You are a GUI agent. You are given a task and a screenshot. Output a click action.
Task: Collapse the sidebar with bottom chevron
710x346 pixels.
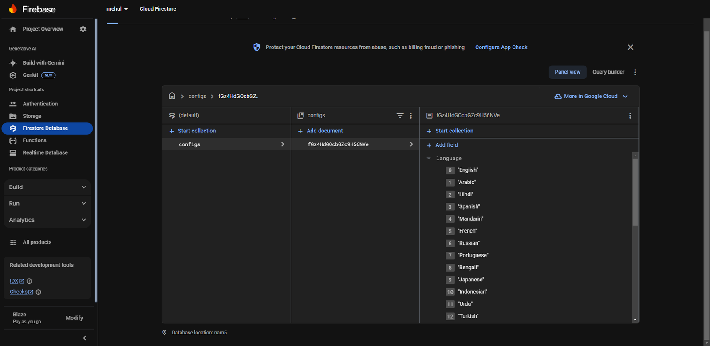[x=84, y=338]
